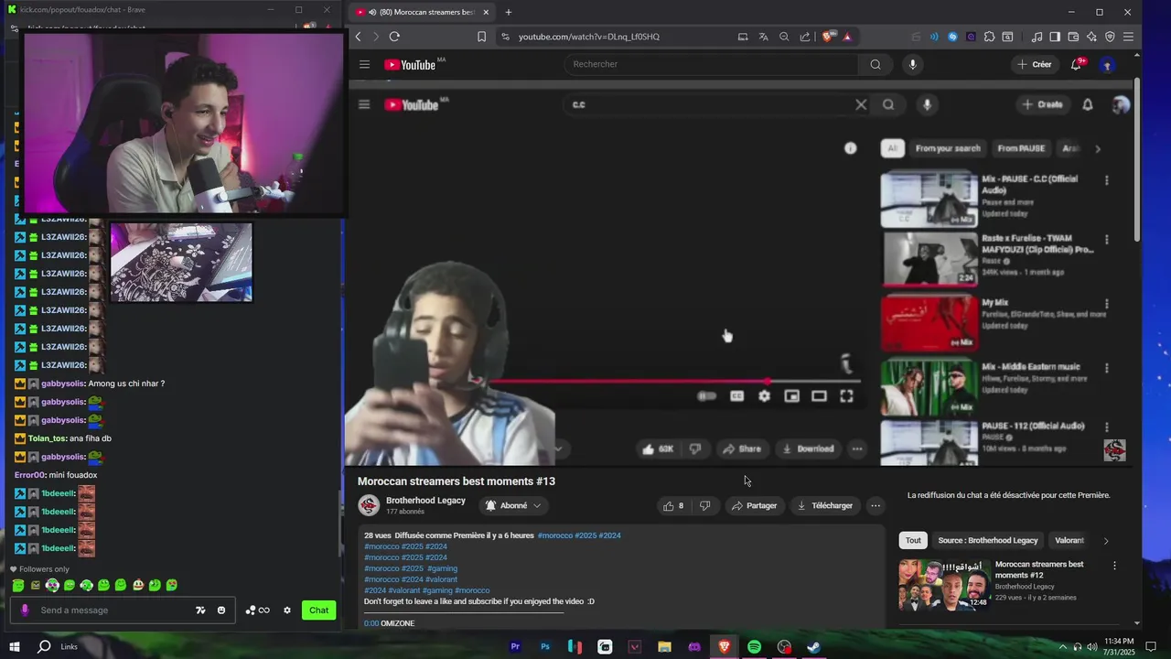The image size is (1171, 659).
Task: Open Brave main menu
Action: click(1128, 37)
